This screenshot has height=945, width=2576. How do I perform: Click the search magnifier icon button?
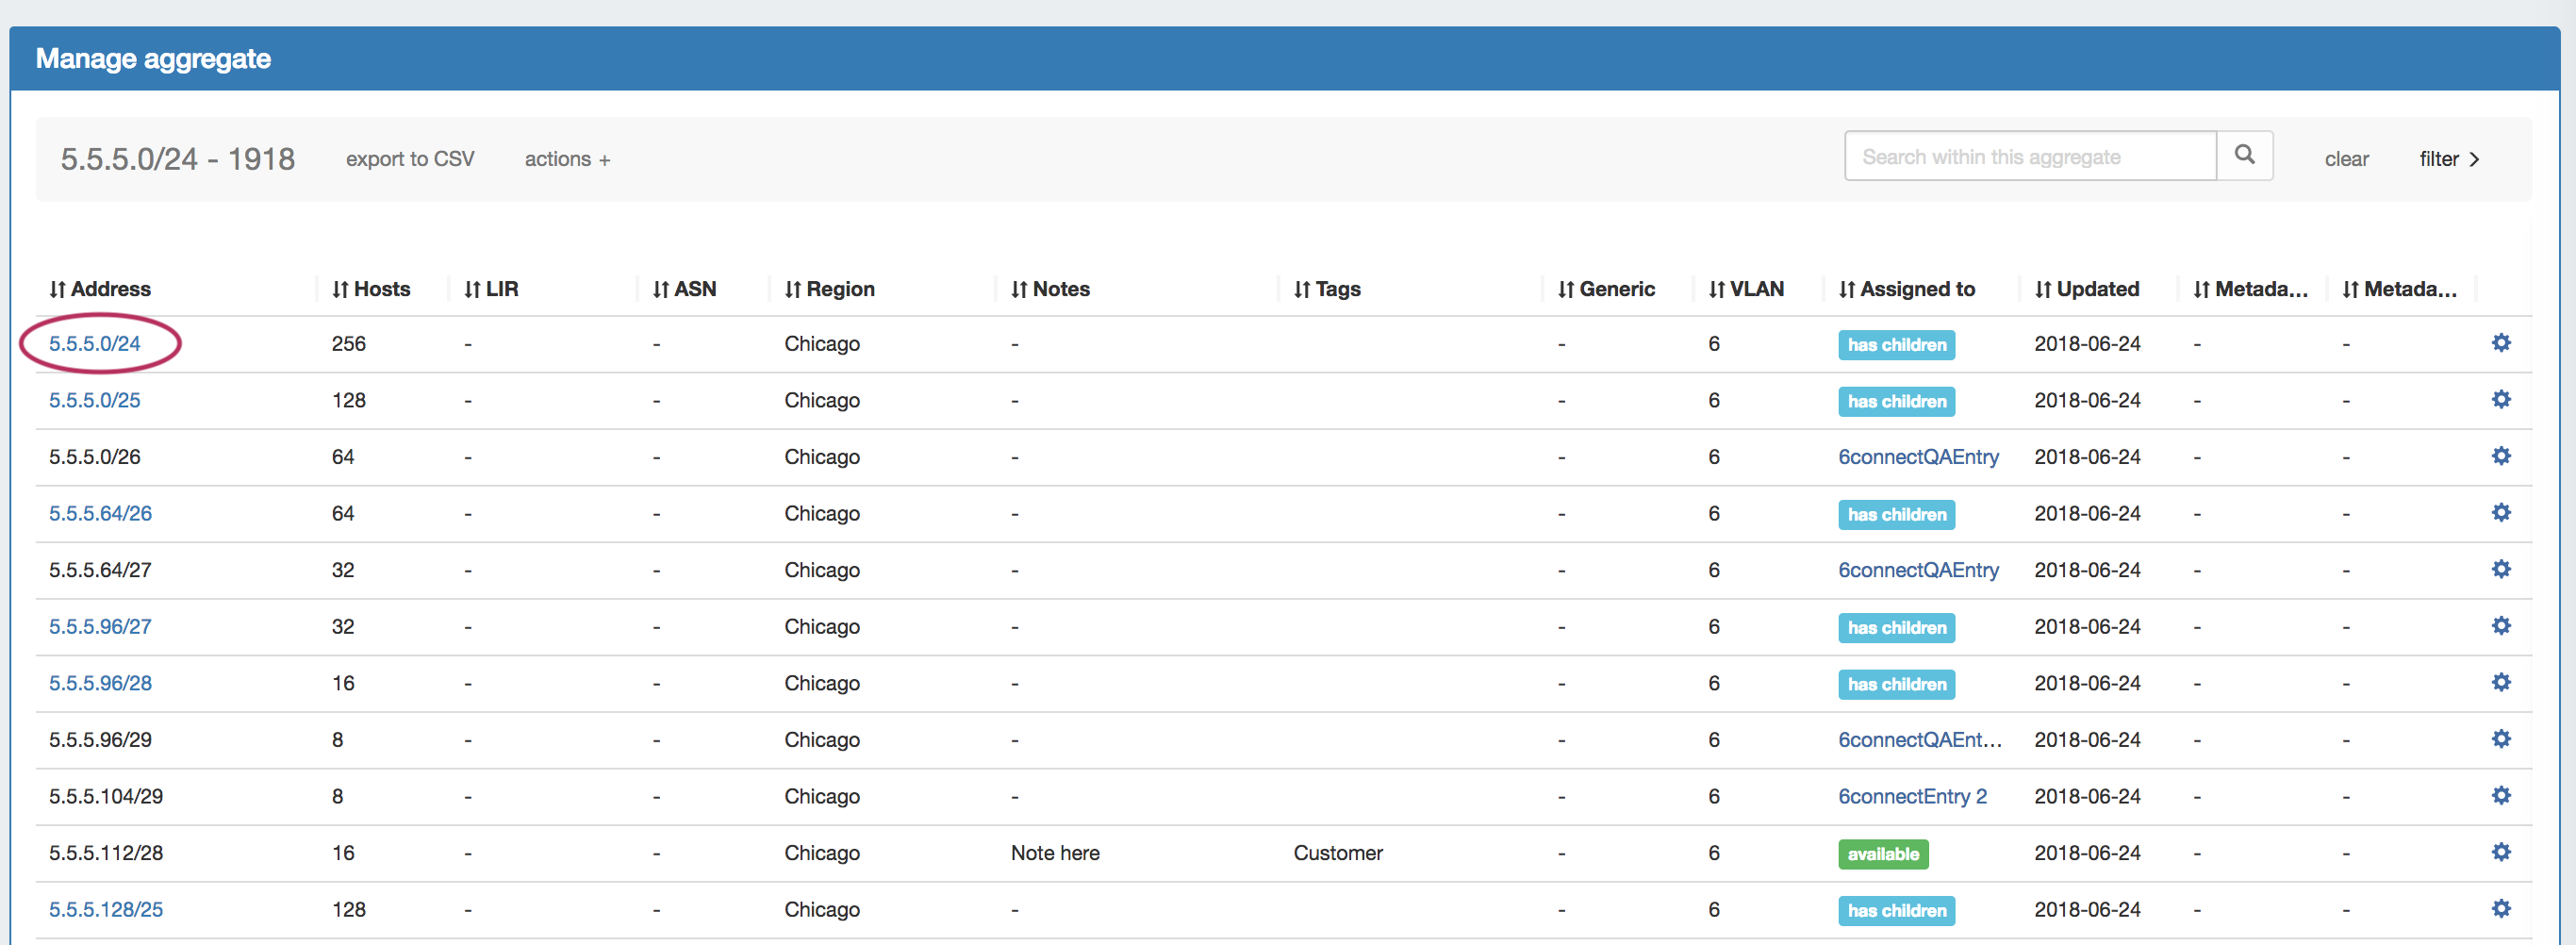[x=2244, y=155]
